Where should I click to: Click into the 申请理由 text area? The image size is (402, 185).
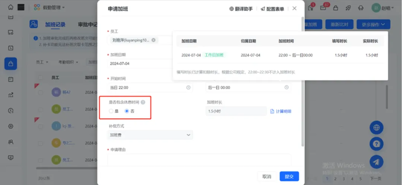199,160
